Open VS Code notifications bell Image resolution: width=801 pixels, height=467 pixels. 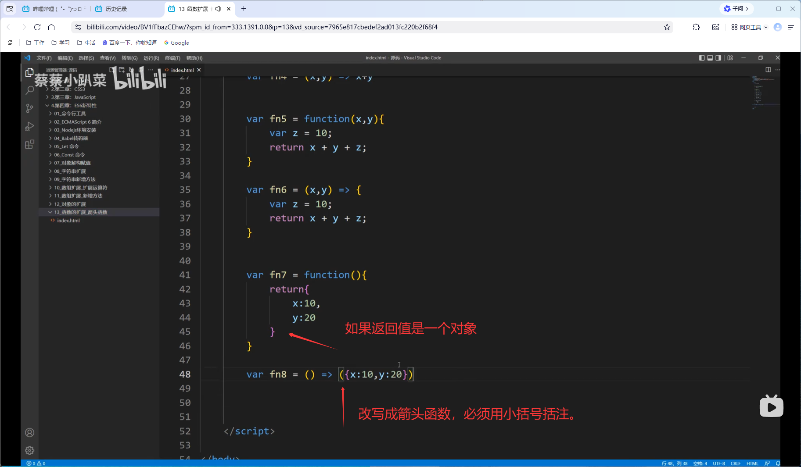[778, 463]
